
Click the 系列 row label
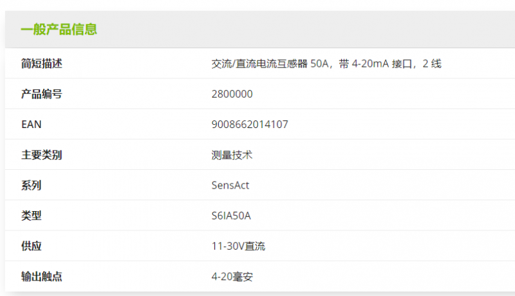(x=32, y=185)
